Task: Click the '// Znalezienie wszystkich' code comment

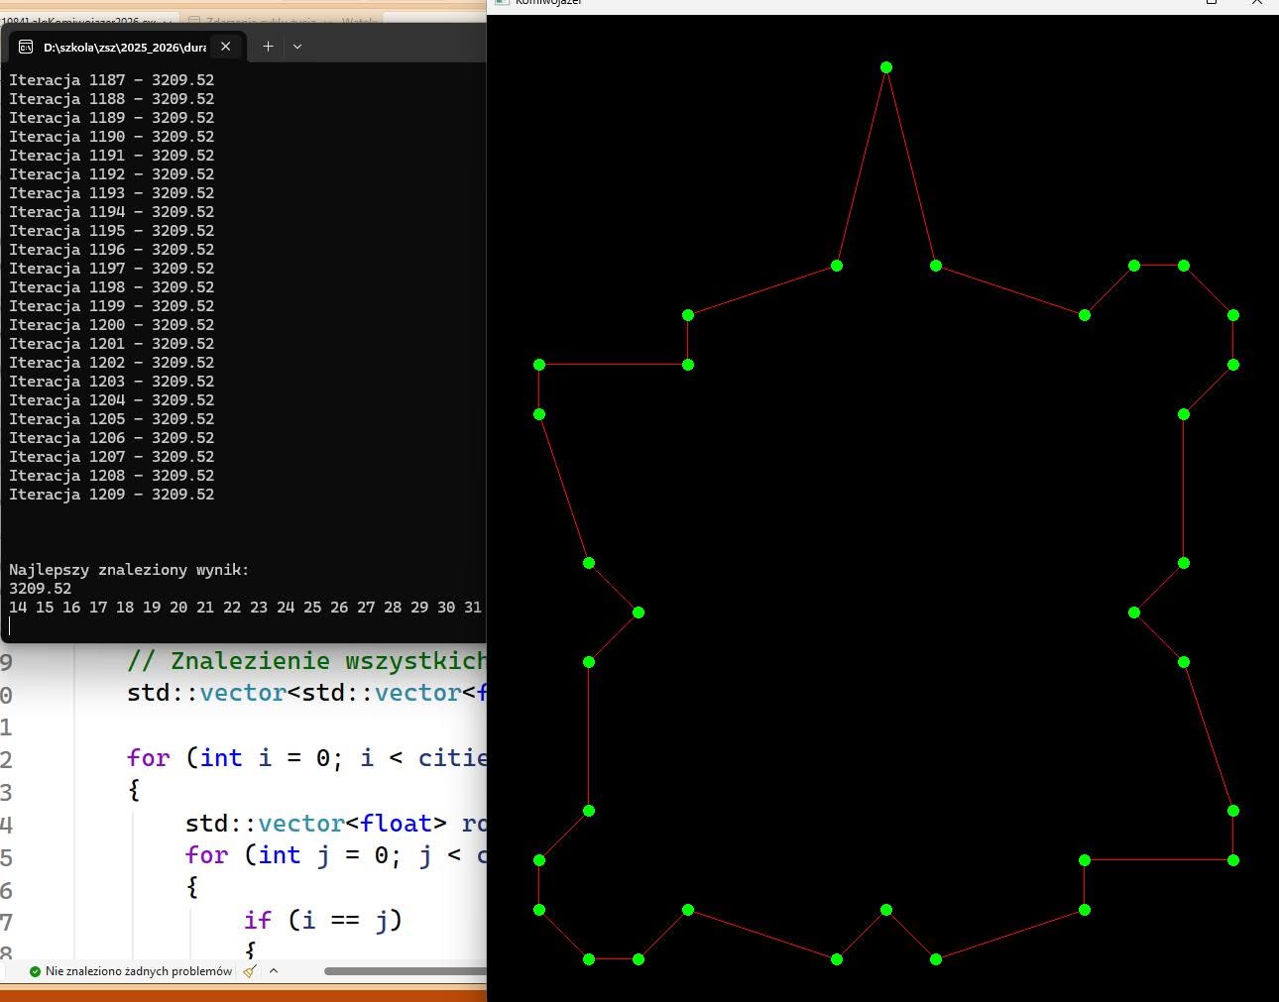Action: [307, 661]
